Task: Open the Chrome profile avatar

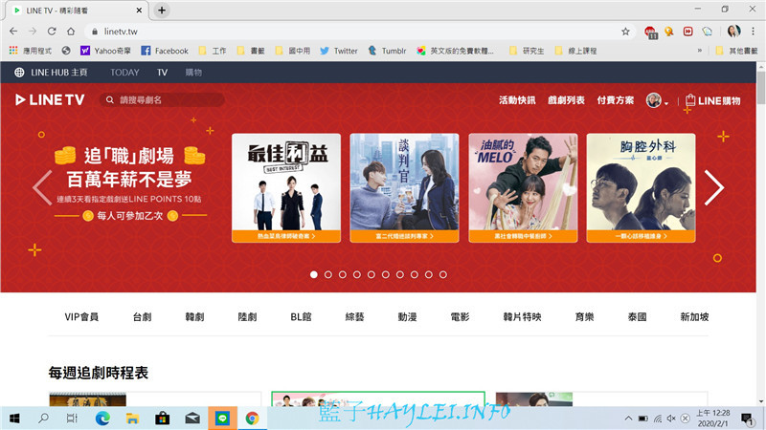Action: tap(733, 32)
